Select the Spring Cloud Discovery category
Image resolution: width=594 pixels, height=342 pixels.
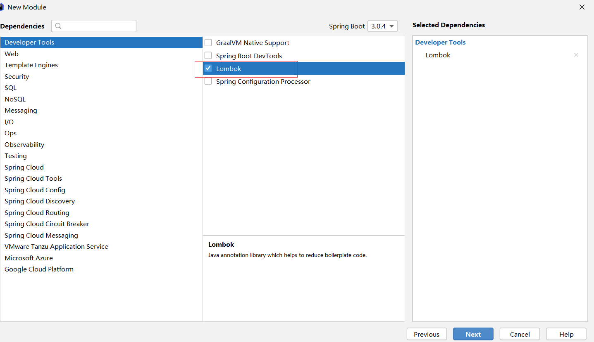tap(101, 201)
